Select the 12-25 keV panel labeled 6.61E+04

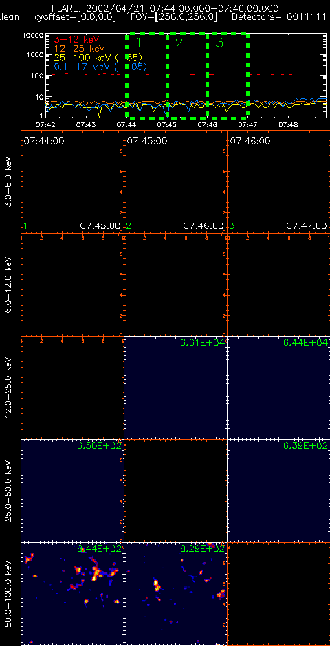click(x=175, y=388)
